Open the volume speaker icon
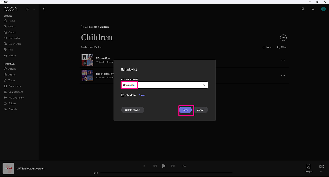 pyautogui.click(x=321, y=166)
